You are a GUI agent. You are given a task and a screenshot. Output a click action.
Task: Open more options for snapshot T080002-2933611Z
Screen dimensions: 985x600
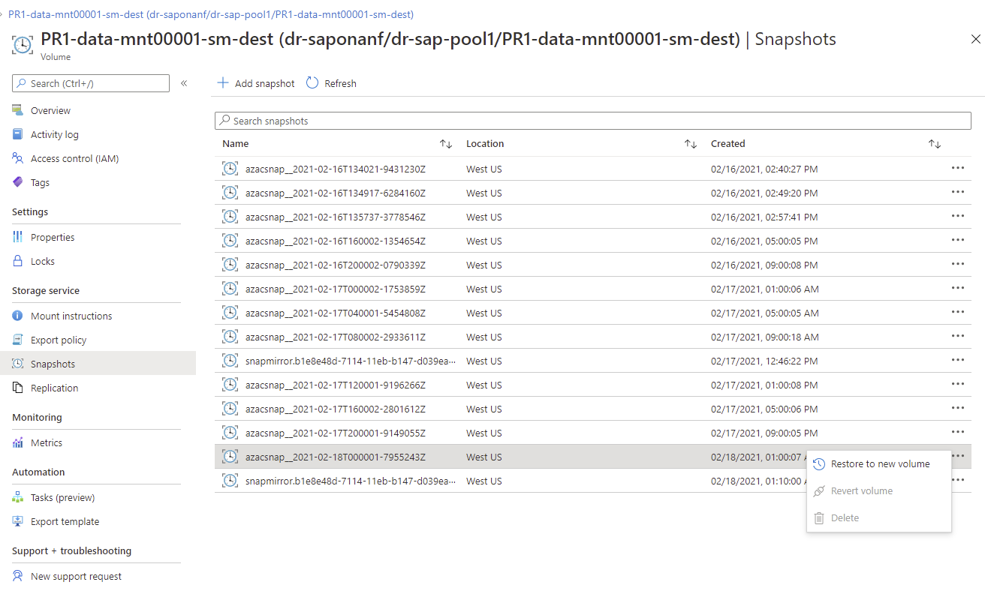point(957,337)
